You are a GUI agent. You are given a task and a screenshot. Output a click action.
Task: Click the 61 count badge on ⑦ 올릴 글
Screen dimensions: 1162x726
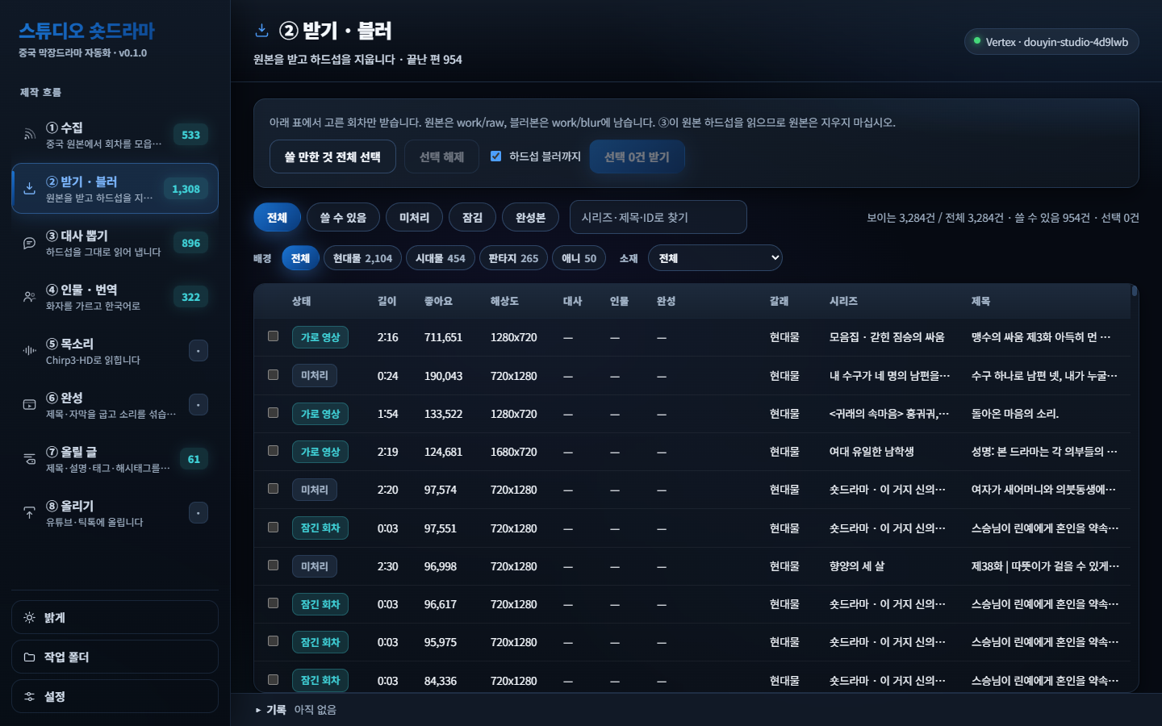(194, 459)
